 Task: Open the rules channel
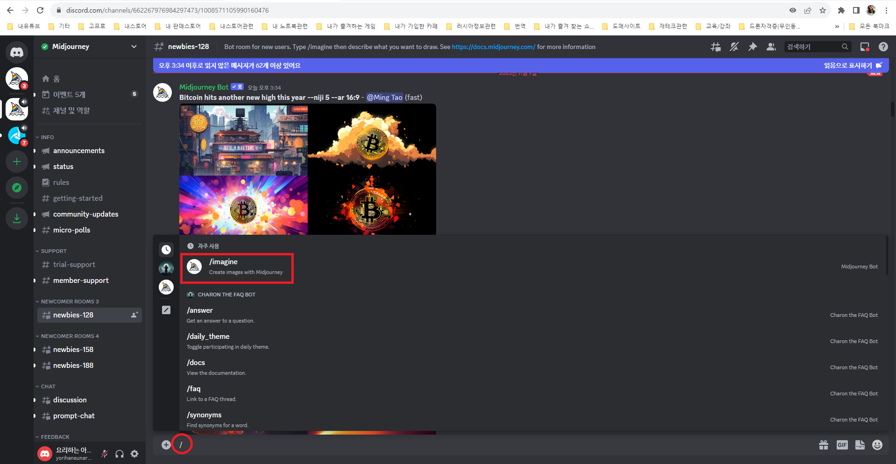pos(90,183)
